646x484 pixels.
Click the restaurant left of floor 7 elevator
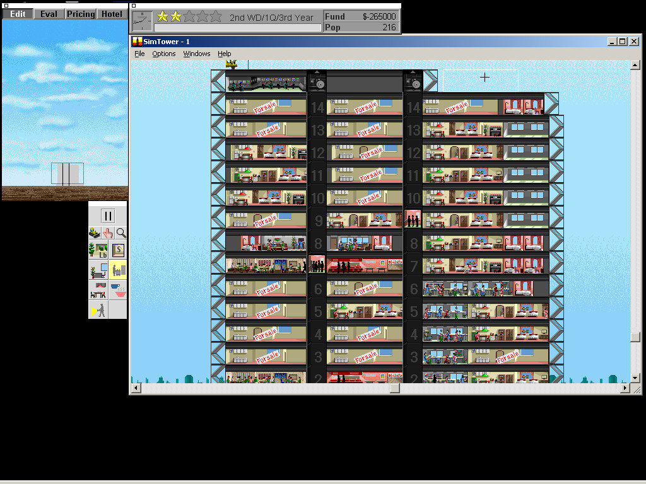tap(266, 266)
